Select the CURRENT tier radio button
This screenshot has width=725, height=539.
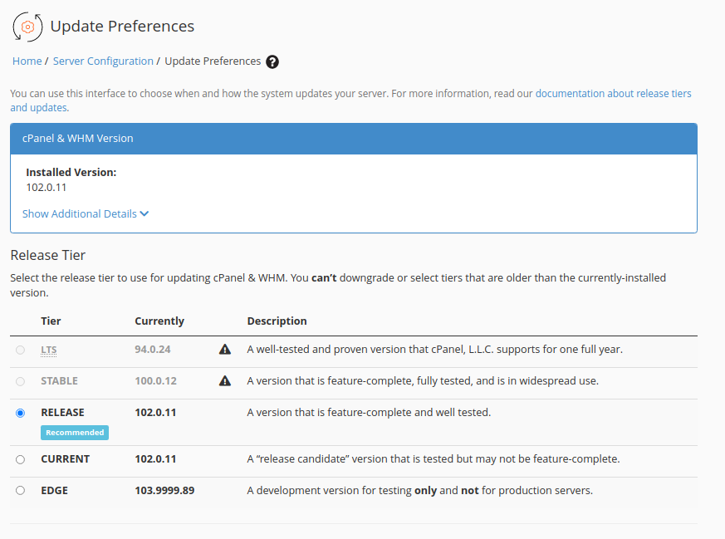[21, 459]
